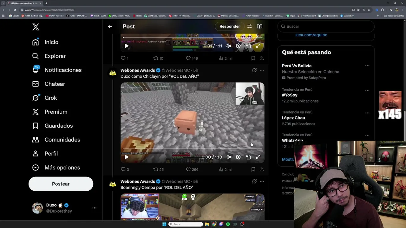
Task: Click the X logo home icon
Action: pos(36,27)
